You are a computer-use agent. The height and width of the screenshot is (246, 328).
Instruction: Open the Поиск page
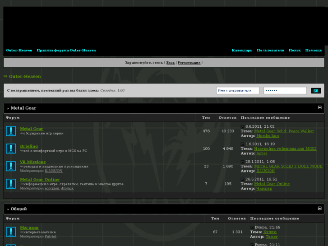click(x=295, y=50)
